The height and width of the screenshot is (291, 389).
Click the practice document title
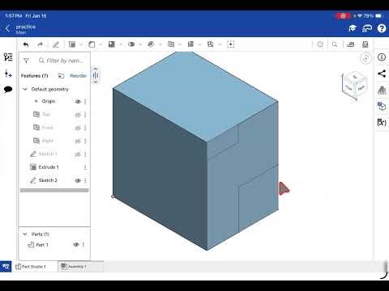point(26,27)
